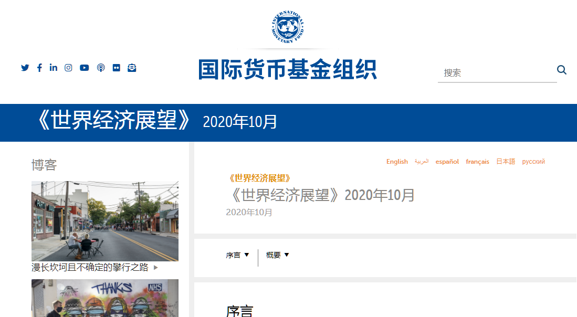
Task: Switch language to русский
Action: [533, 162]
